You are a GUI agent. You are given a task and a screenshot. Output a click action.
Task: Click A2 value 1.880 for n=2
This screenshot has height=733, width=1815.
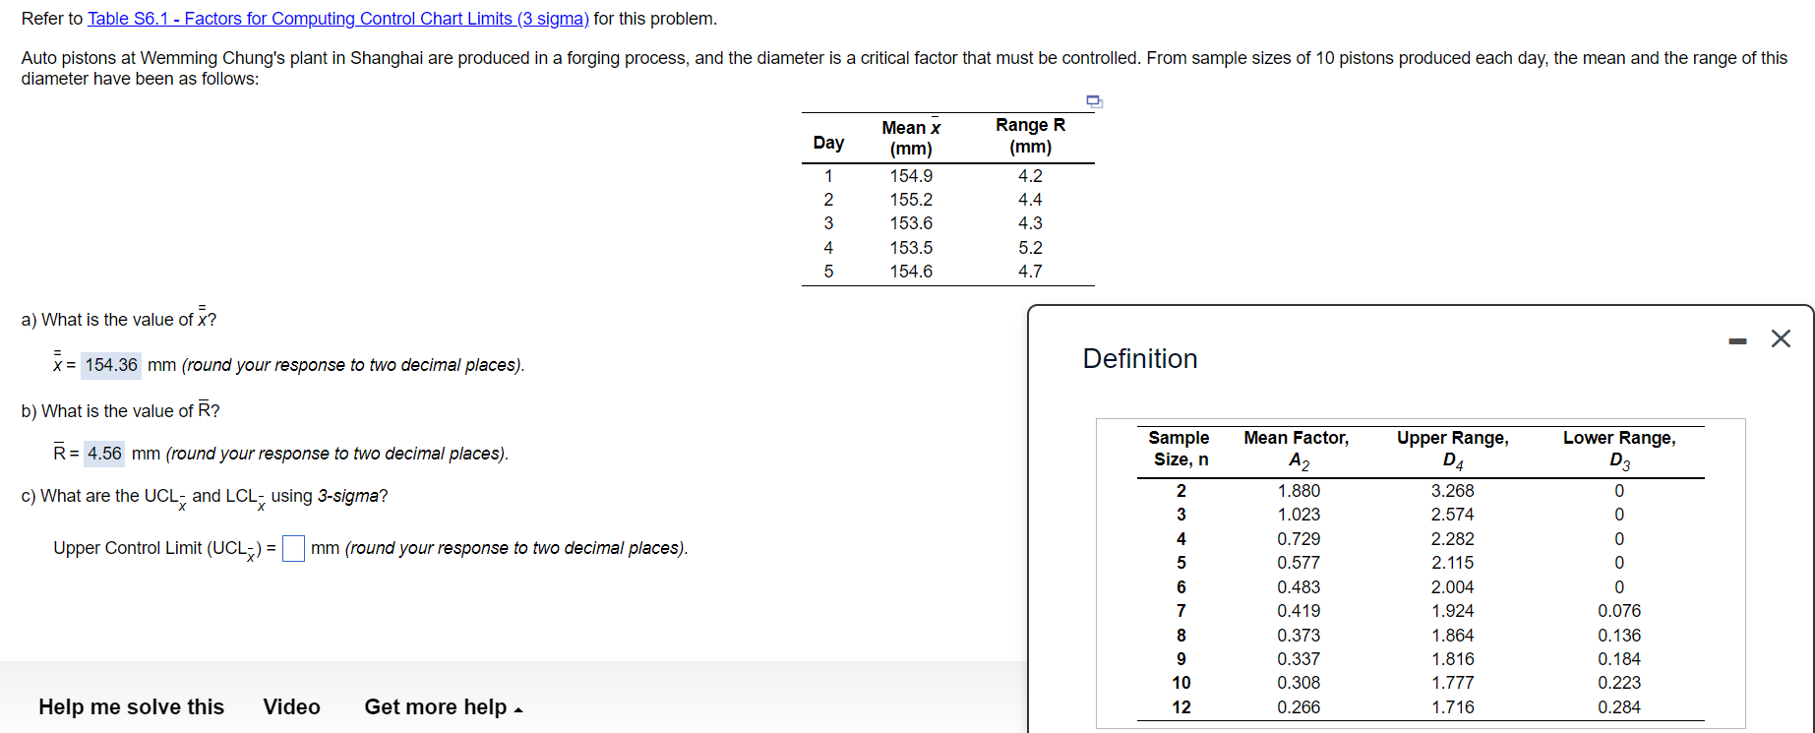click(x=1299, y=491)
